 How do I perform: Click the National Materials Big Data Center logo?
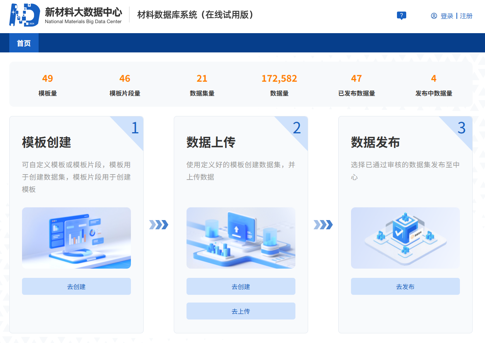[25, 15]
